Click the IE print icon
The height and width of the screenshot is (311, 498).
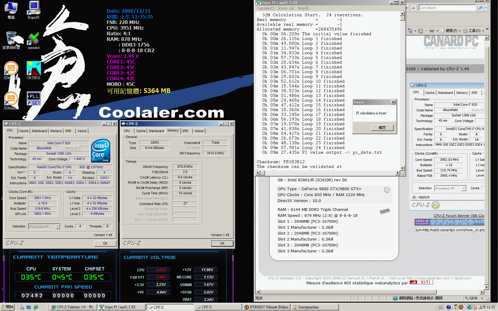point(432,31)
